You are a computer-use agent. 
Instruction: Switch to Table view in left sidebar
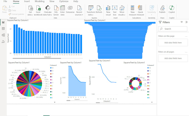pos(3,29)
